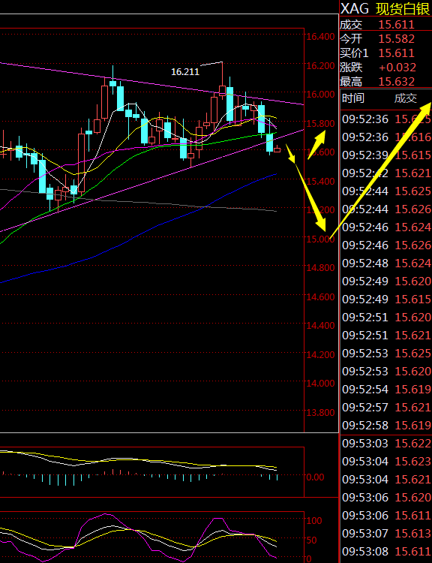Click the large downward yellow arrow annotation
This screenshot has width=432, height=563.
306,188
